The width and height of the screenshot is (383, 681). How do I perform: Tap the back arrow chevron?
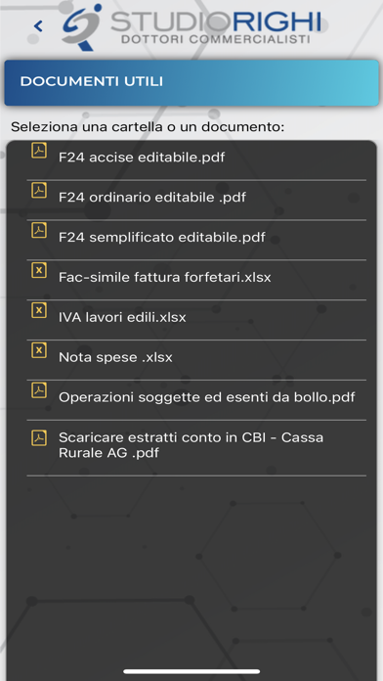[x=38, y=26]
